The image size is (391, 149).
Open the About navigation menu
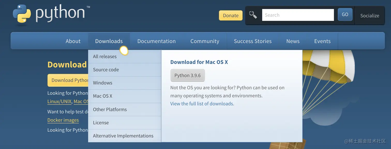[73, 41]
